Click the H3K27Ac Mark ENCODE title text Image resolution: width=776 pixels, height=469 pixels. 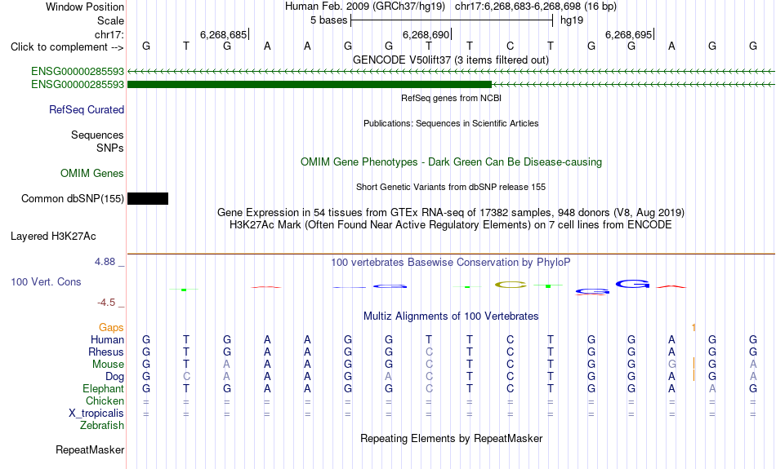(451, 225)
